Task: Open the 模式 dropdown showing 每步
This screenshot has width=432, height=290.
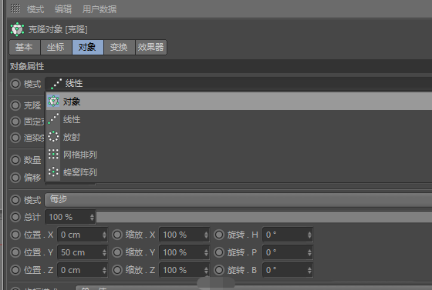Action: 238,200
